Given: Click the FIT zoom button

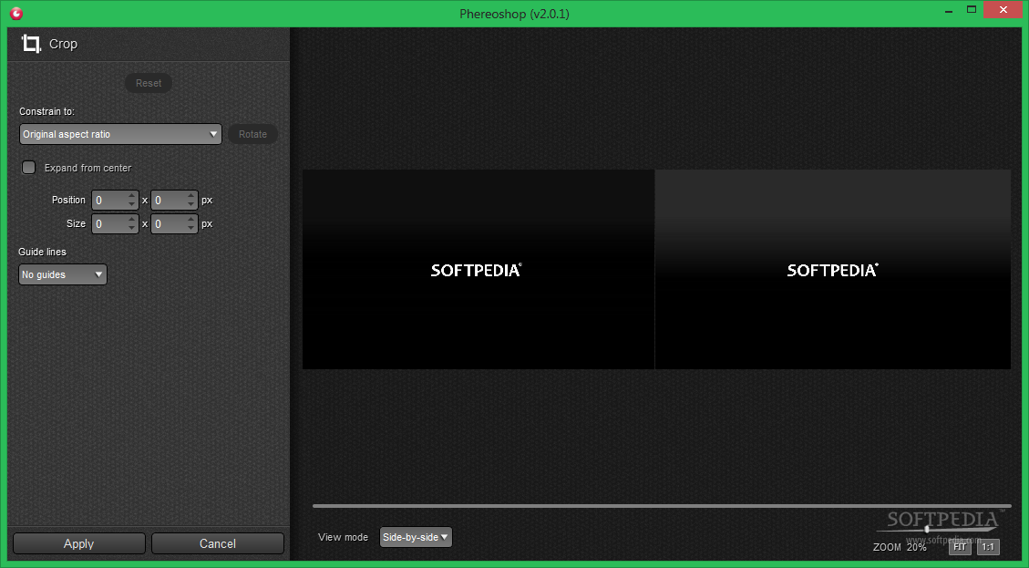Looking at the screenshot, I should 960,546.
